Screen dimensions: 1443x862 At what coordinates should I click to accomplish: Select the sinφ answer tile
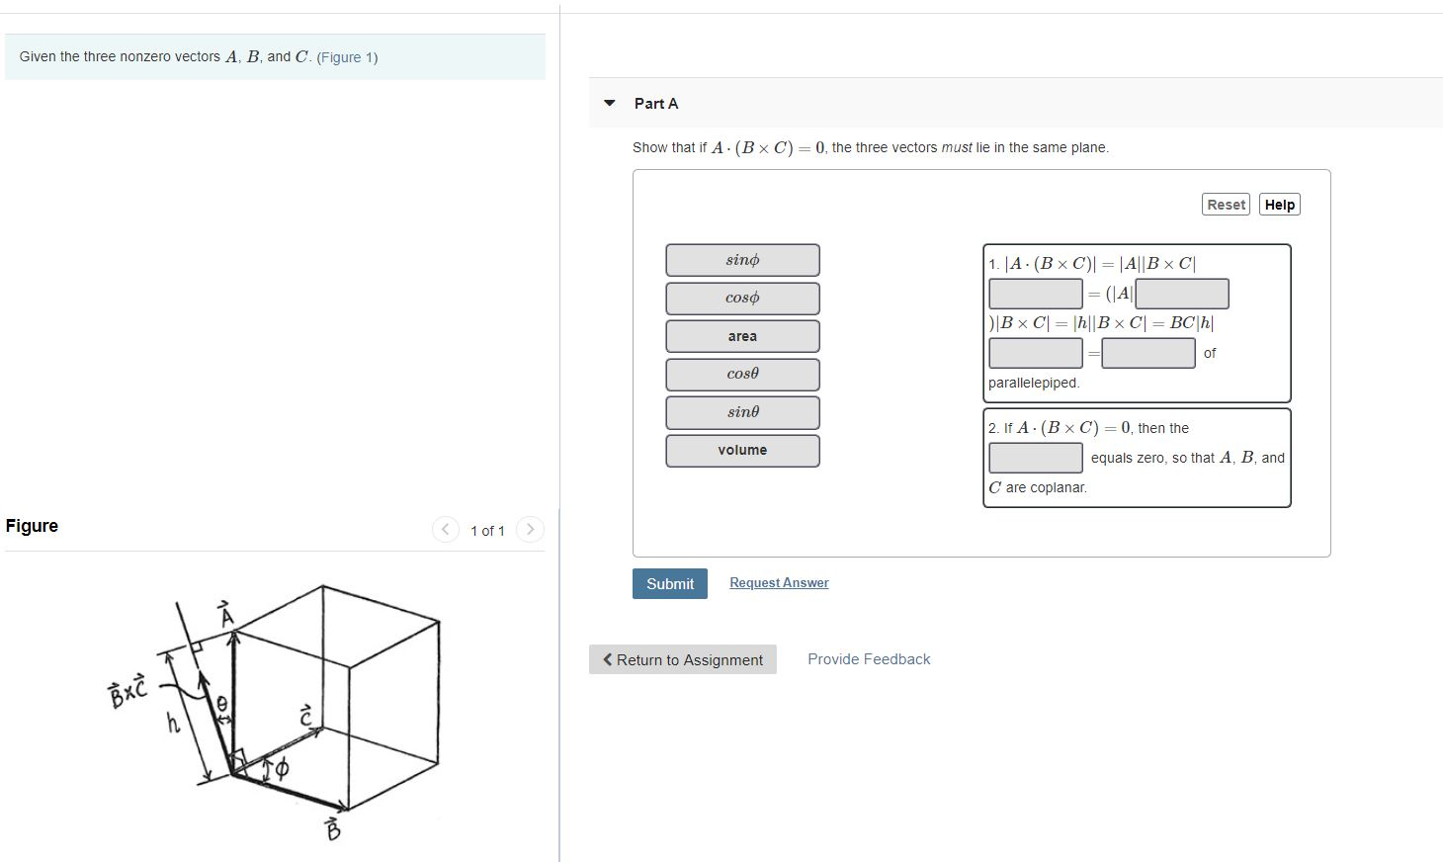point(742,259)
